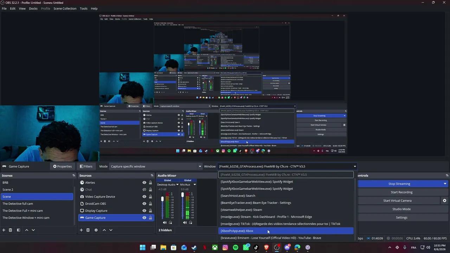Viewport: 450px width, 253px height.
Task: Undock the Controls panel
Action: (x=447, y=175)
